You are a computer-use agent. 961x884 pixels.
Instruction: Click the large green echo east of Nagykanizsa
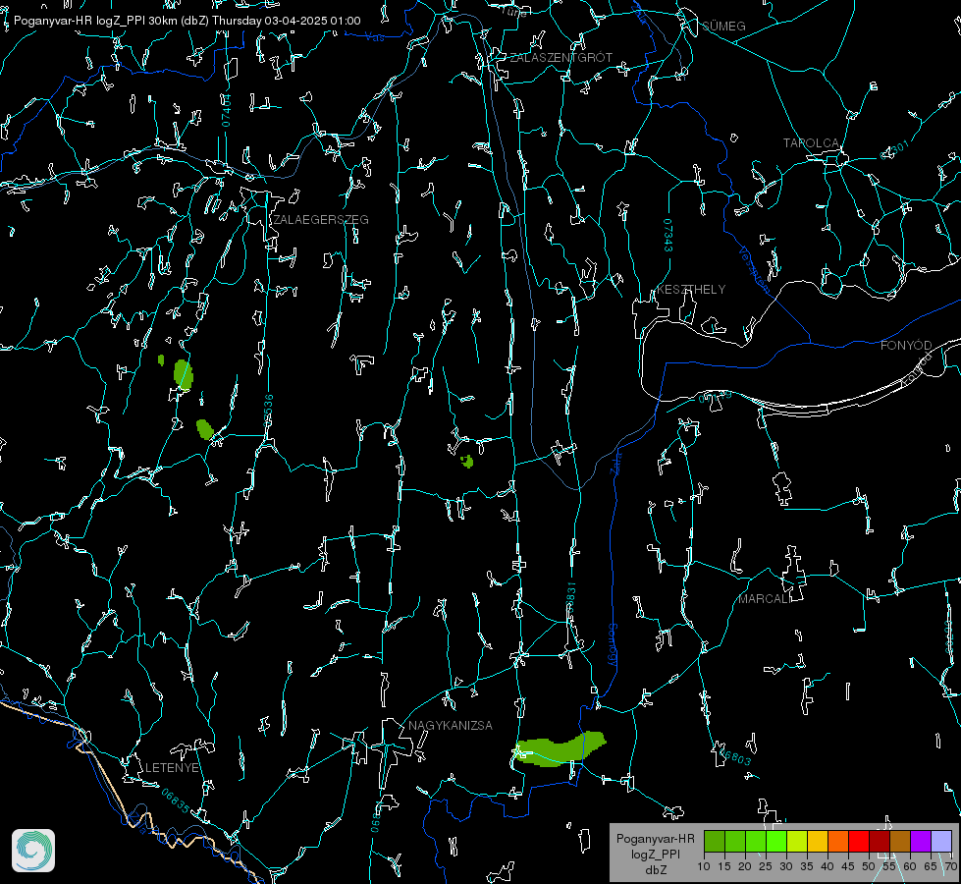pos(559,749)
